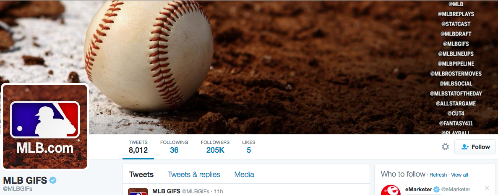Click the Follow button
Screen dimensions: 498x195
coord(475,147)
